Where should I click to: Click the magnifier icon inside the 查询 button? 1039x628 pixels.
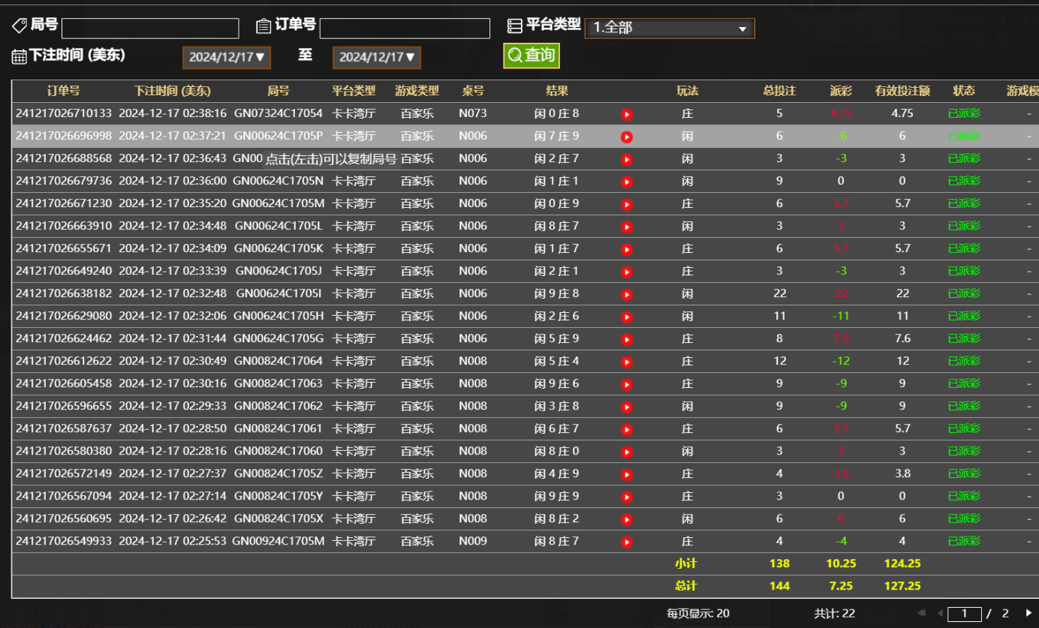point(515,55)
